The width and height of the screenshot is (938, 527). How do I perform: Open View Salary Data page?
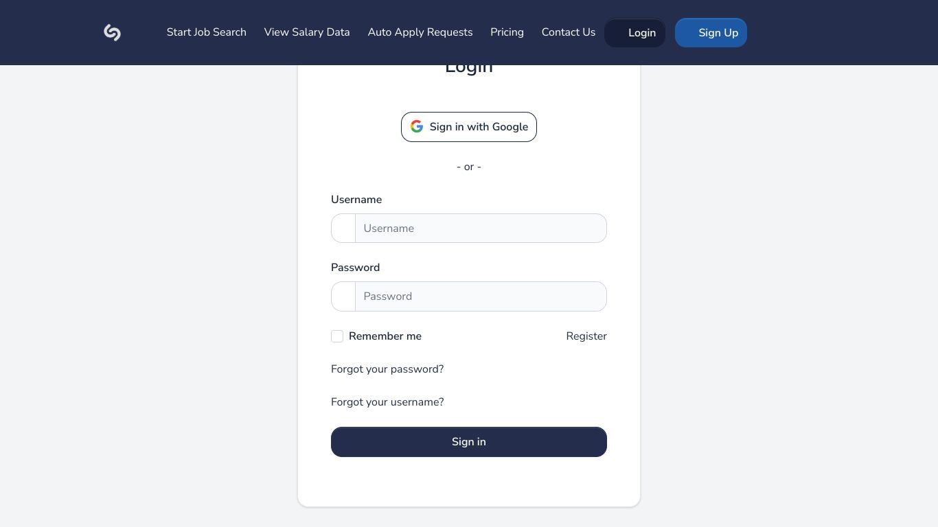[307, 32]
